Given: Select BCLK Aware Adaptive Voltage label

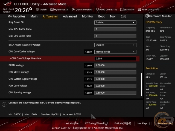Looking at the screenshot, I should 24,45.
